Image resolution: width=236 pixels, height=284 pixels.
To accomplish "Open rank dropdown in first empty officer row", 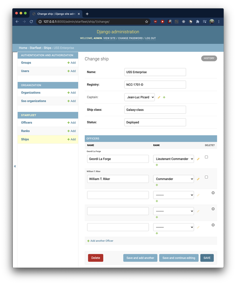I will (x=173, y=195).
